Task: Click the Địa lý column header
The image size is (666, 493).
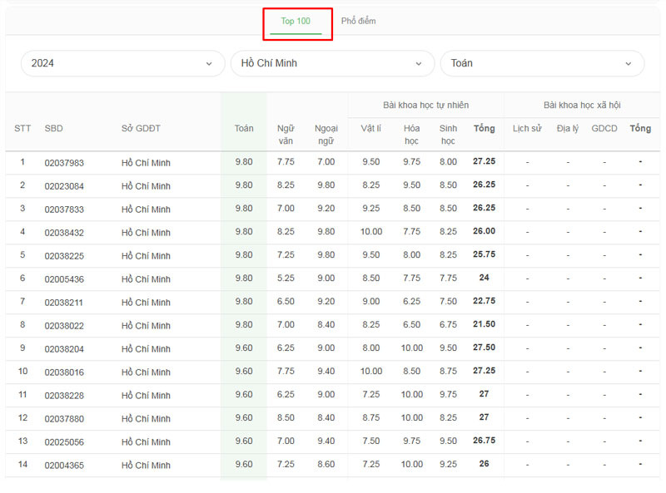Action: tap(568, 129)
